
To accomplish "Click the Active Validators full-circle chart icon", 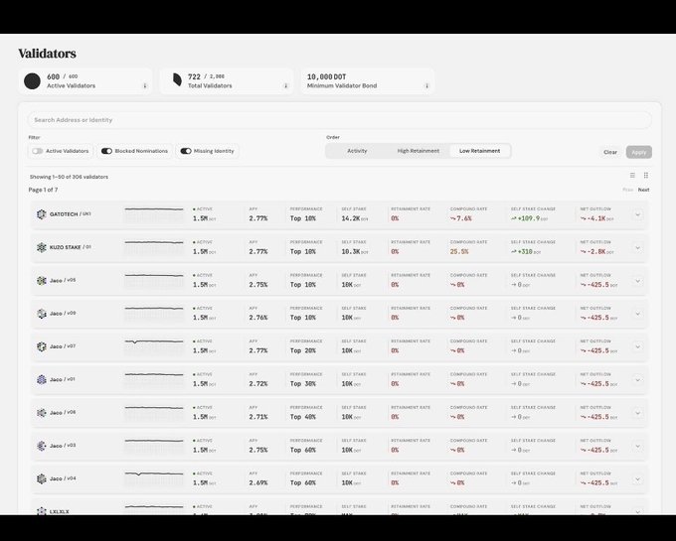I will click(x=33, y=81).
